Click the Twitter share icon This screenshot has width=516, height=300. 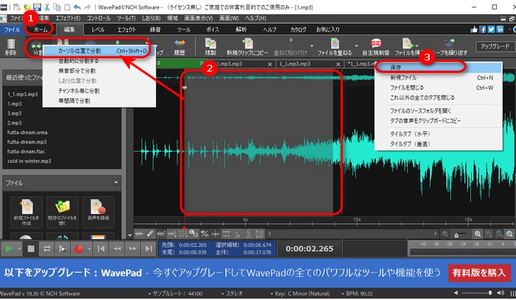coord(492,29)
